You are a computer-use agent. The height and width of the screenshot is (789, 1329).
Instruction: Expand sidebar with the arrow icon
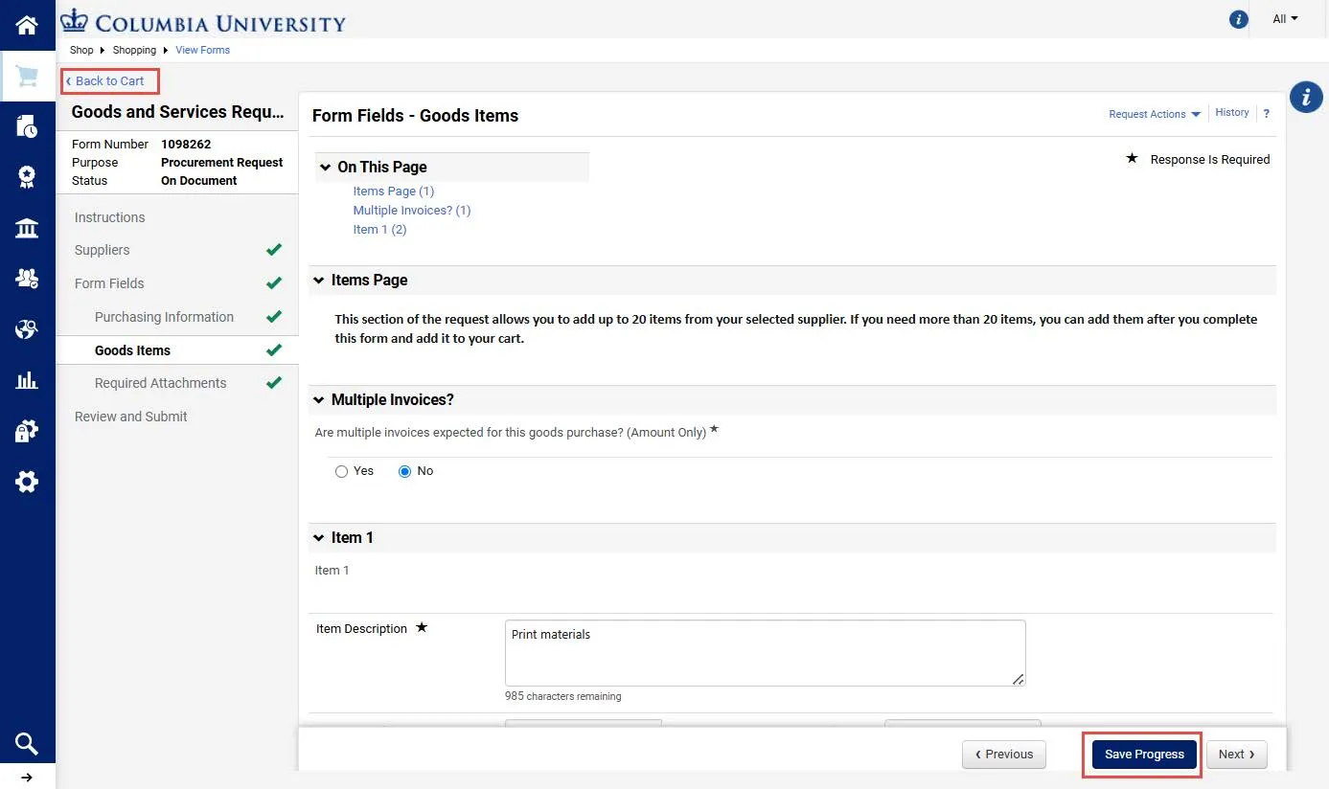(x=27, y=778)
